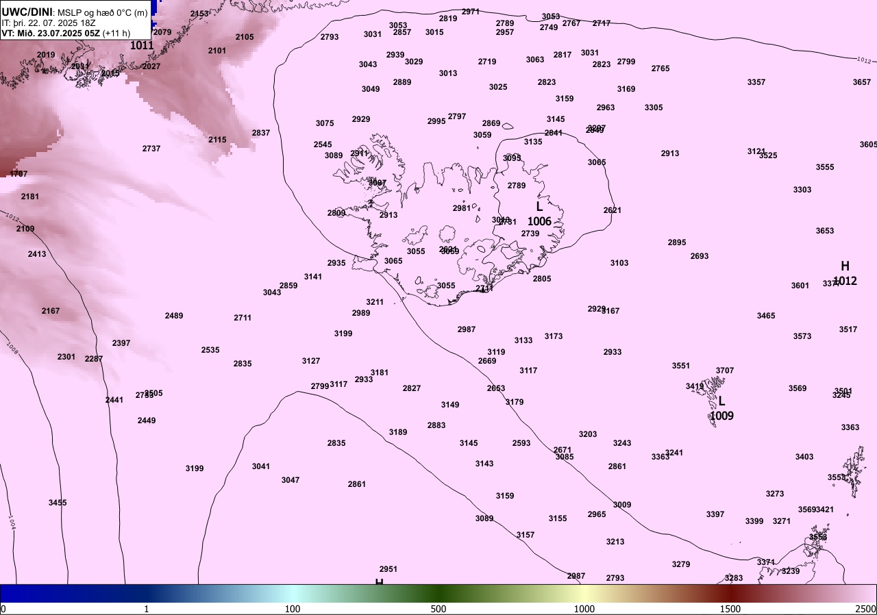
Task: Click the 'IT: þri. 22. 07. 2025 18Z' line
Action: click(49, 23)
